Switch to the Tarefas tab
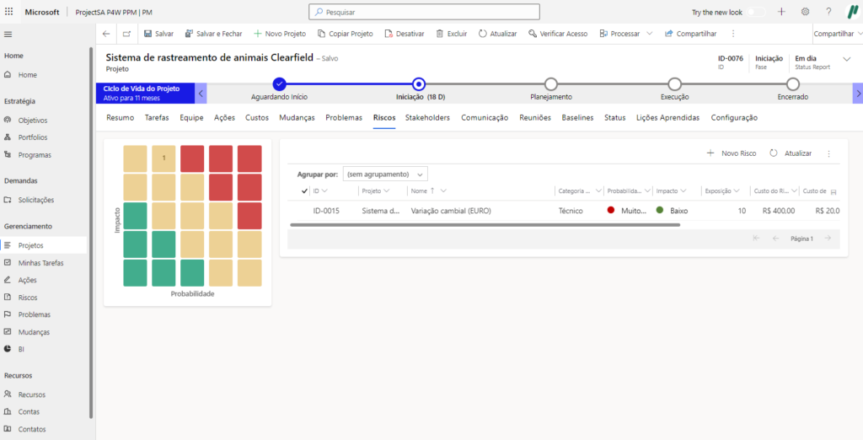The height and width of the screenshot is (440, 863). pyautogui.click(x=157, y=118)
